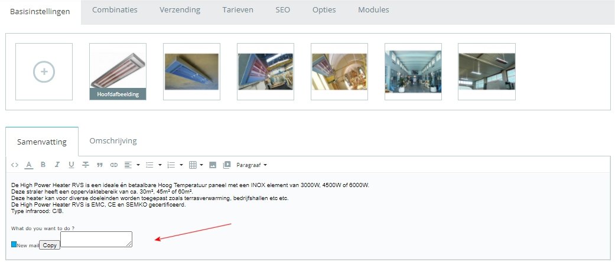Expand the bullet list options arrow
This screenshot has width=615, height=262.
tap(160, 165)
